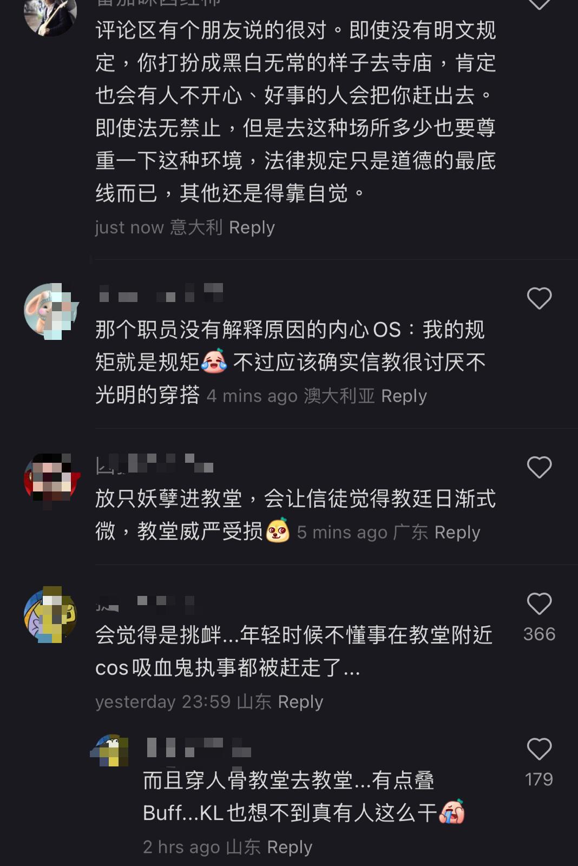Open the yellow cartoon avatar profile
578x866 pixels.
point(50,614)
